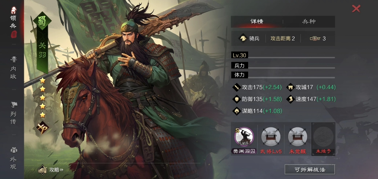Screen dimensions: 378x179
Task: Open the 列传 biography sidebar icon
Action: tap(13, 113)
